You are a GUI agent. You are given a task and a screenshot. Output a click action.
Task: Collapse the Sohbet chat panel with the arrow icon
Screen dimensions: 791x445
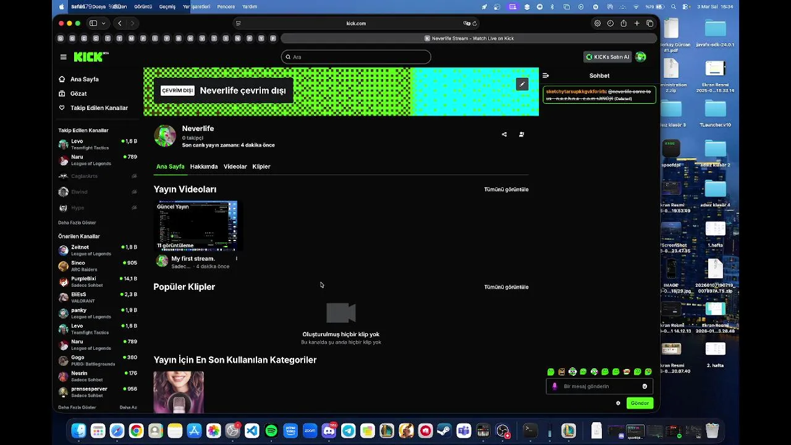546,75
